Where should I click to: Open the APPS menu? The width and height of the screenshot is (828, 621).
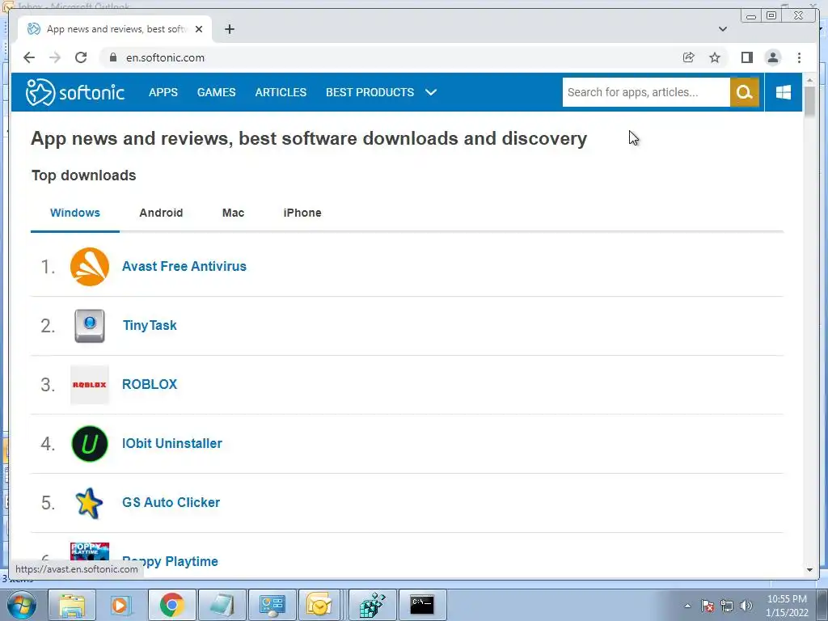coord(163,92)
